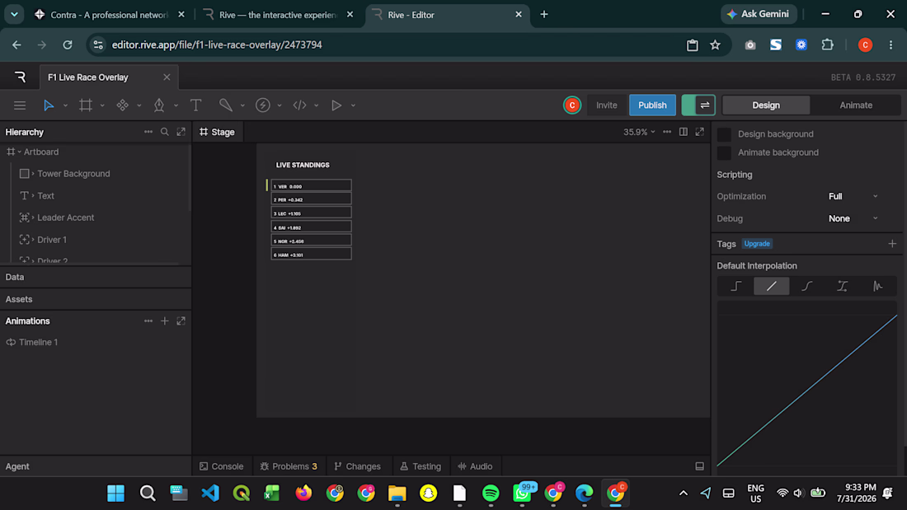Open Play options dropdown arrow
This screenshot has width=907, height=510.
353,105
